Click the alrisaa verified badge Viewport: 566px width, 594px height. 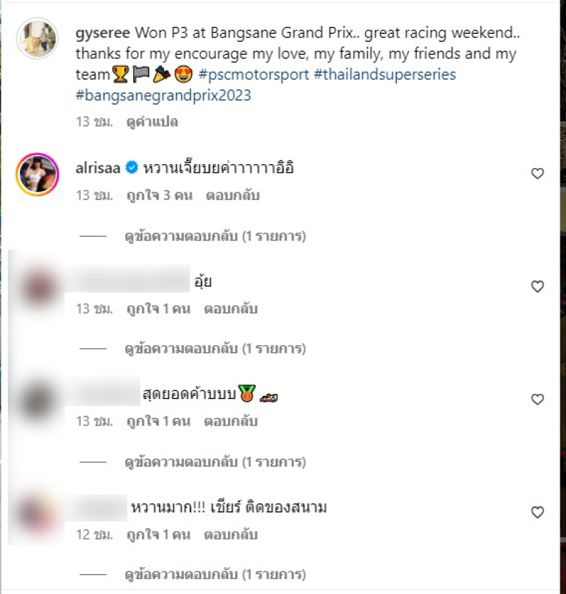coord(132,168)
